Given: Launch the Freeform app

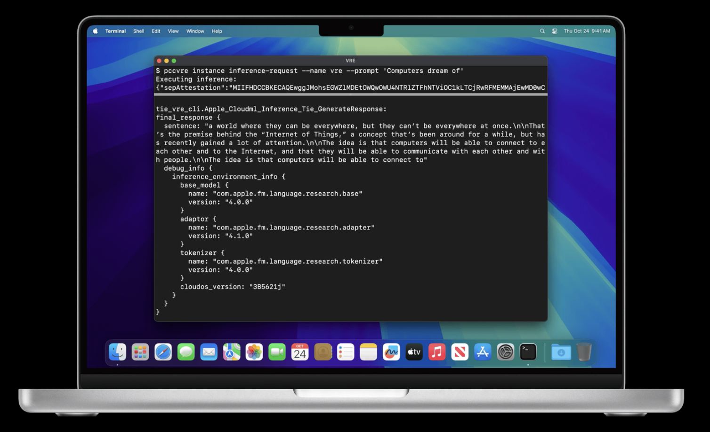Looking at the screenshot, I should coord(391,352).
